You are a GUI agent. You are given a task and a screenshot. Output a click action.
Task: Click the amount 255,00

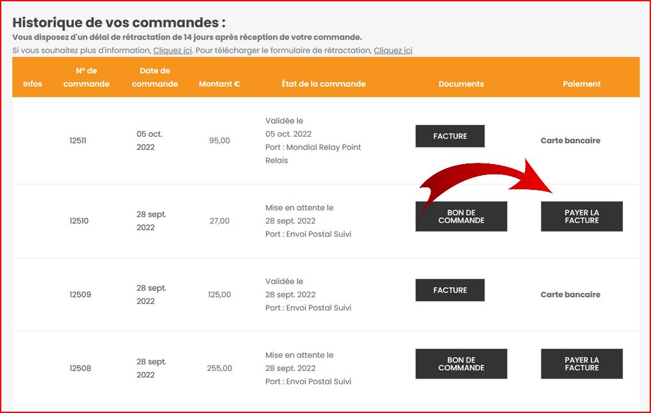(x=219, y=368)
